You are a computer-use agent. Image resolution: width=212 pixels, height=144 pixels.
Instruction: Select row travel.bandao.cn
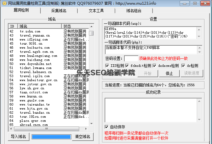click(x=49, y=112)
